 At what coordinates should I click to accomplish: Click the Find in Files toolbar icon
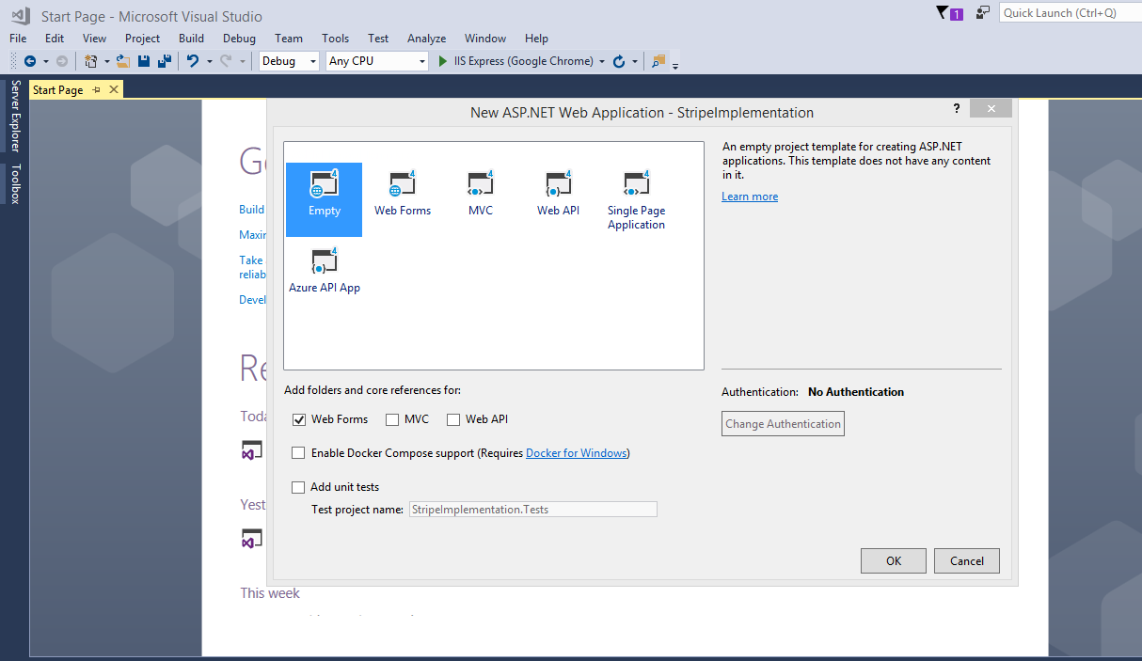click(658, 61)
